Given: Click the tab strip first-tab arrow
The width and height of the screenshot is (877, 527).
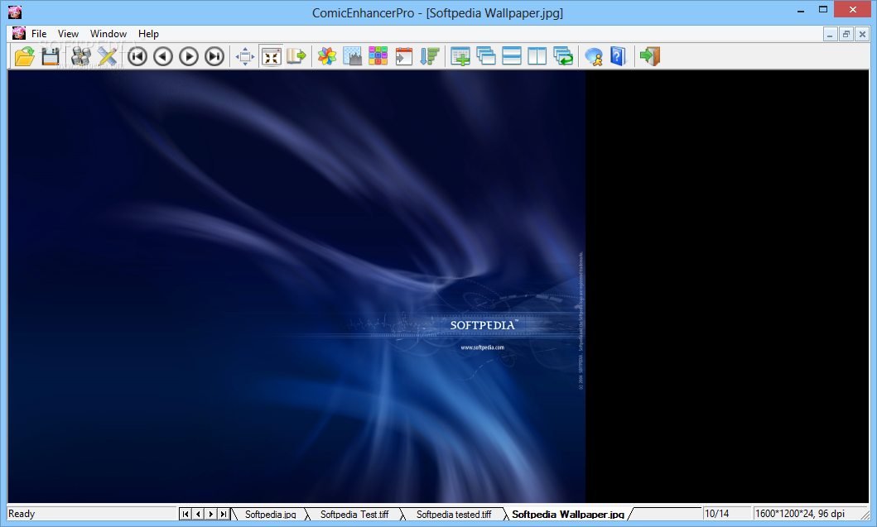Looking at the screenshot, I should coord(186,514).
